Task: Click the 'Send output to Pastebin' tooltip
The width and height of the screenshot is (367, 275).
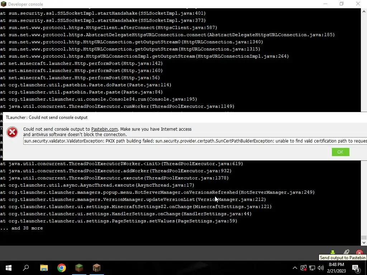Action: coord(343,258)
